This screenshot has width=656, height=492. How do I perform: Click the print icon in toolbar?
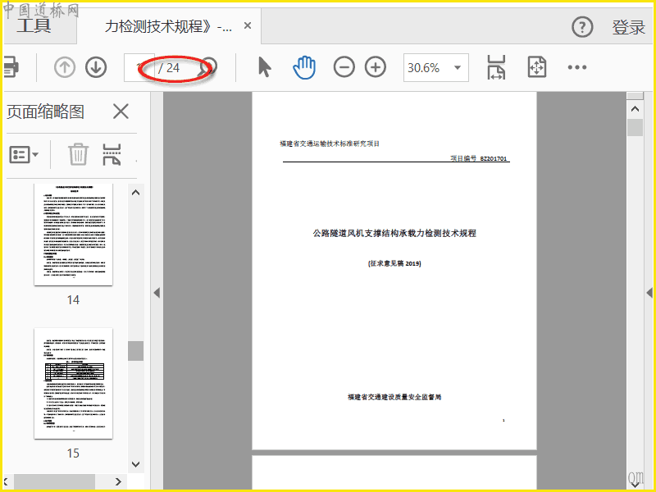(x=11, y=67)
